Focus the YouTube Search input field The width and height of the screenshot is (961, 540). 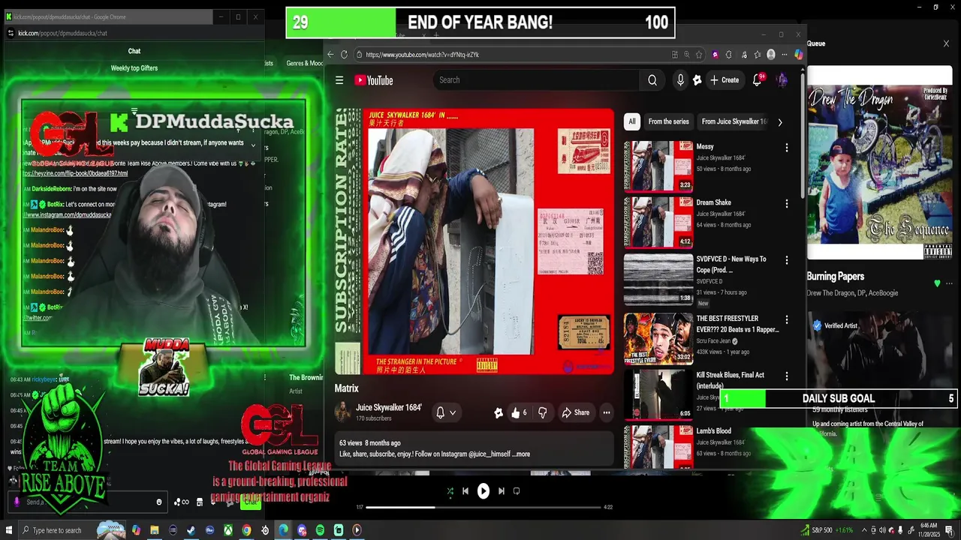537,80
